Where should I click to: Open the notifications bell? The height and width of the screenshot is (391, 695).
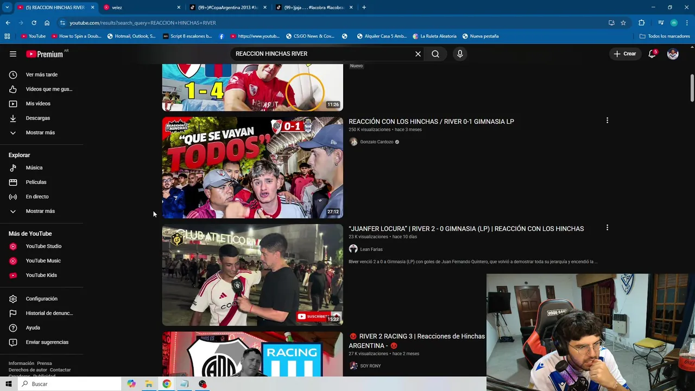[x=652, y=54]
